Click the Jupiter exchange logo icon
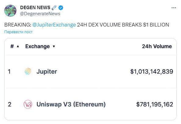The image size is (181, 124). (x=28, y=71)
